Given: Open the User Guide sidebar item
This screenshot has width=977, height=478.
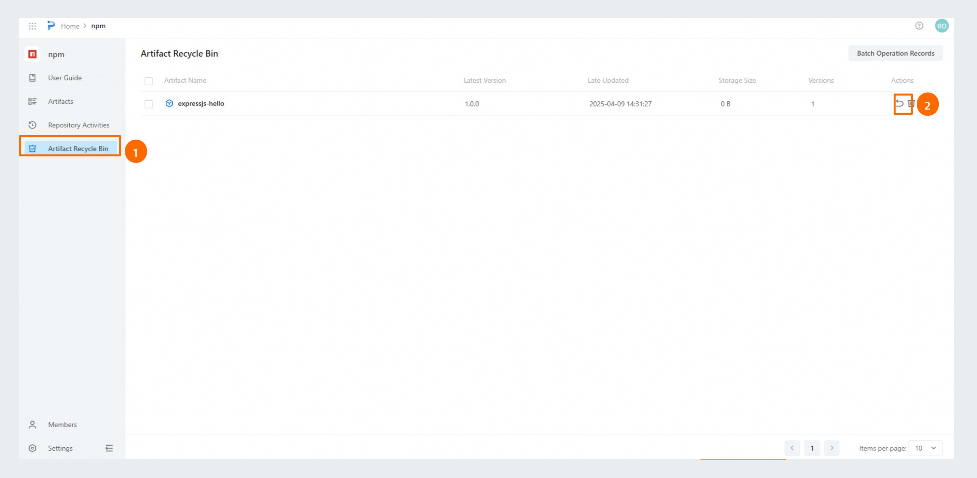Looking at the screenshot, I should click(65, 78).
